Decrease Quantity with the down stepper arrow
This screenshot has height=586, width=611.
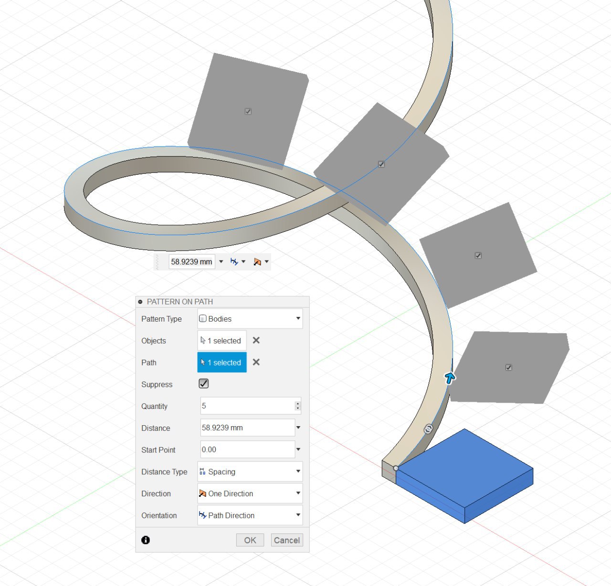pos(298,408)
